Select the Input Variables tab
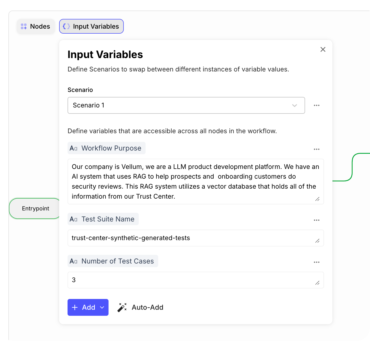 tap(91, 26)
